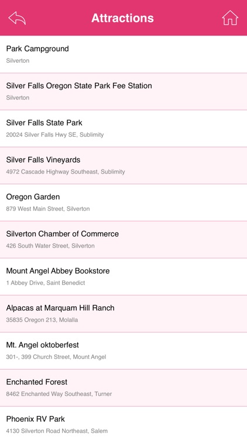247x440 pixels.
Task: Tap address 8462 Enchanted Way Southeast, Turner
Action: (x=59, y=394)
